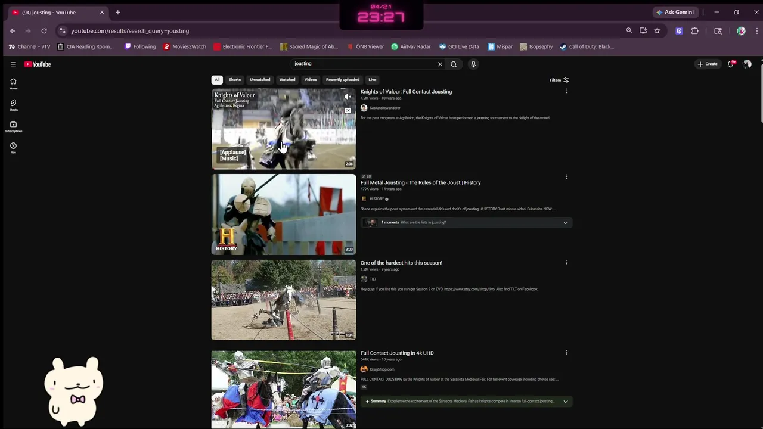Bookmark this page with the star icon
The height and width of the screenshot is (429, 763).
coord(657,31)
